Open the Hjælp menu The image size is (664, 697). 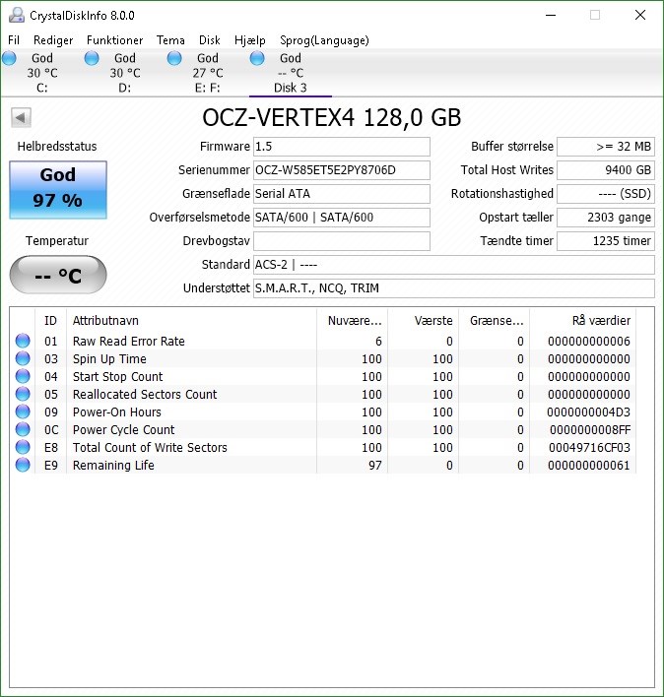pos(250,40)
